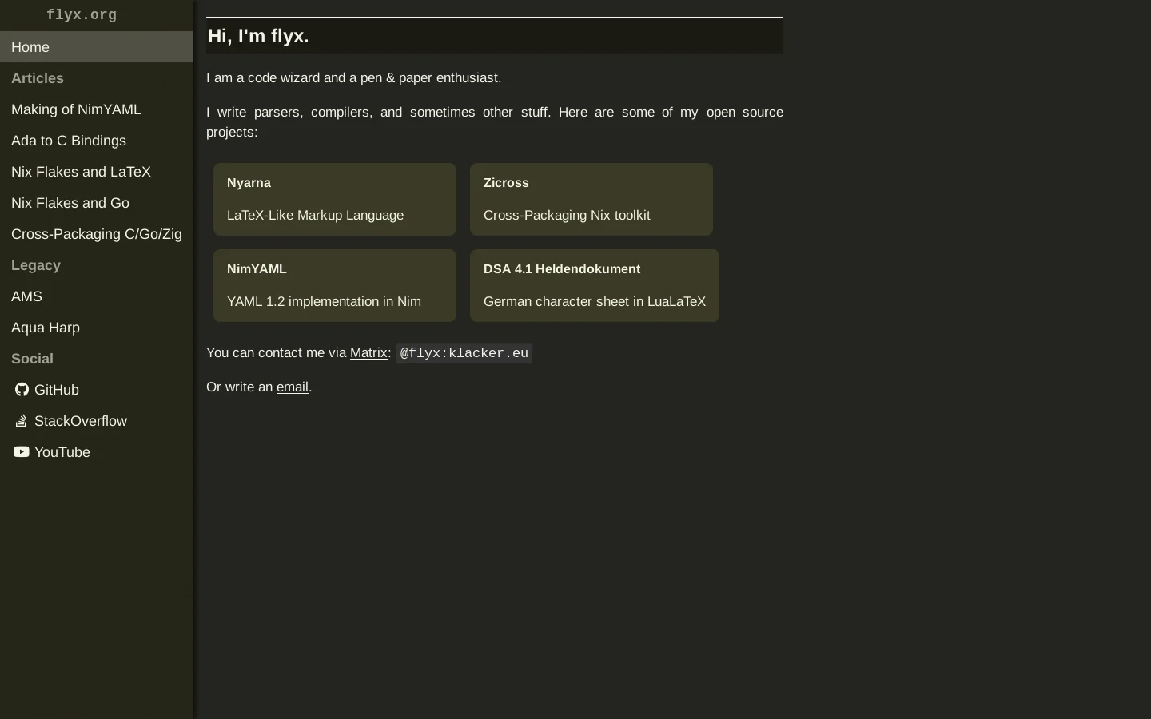Click the @flyx:klacker.eu Matrix handle
The image size is (1151, 719).
click(464, 353)
